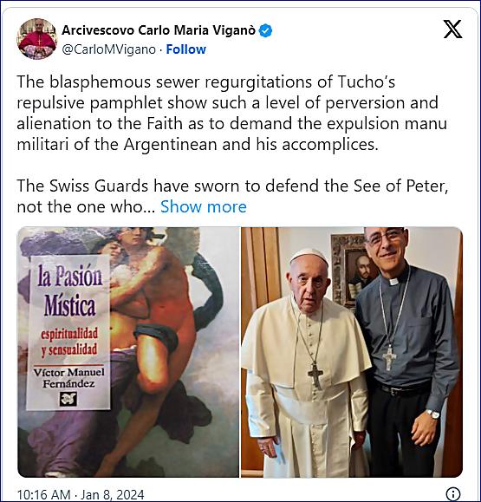Viewport: 481px width, 502px height.
Task: Click the second paragraph about Swiss Guards
Action: pos(232,196)
